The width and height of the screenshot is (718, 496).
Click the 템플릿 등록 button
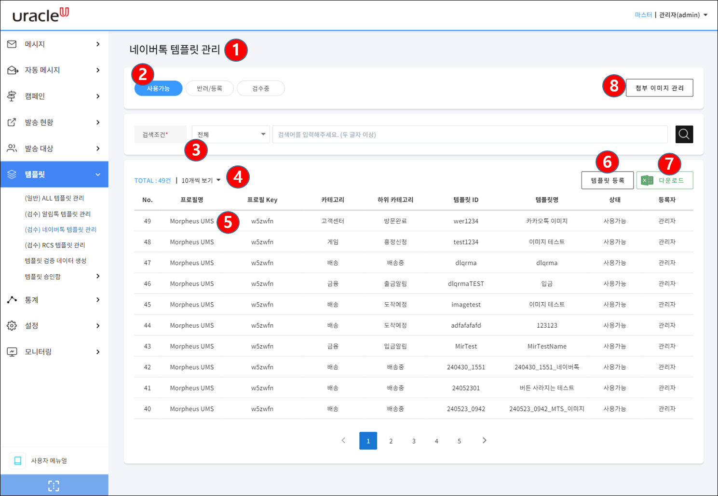[x=608, y=180]
